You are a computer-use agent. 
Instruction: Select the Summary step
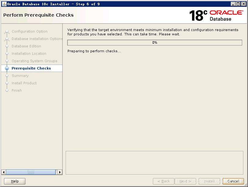click(20, 76)
